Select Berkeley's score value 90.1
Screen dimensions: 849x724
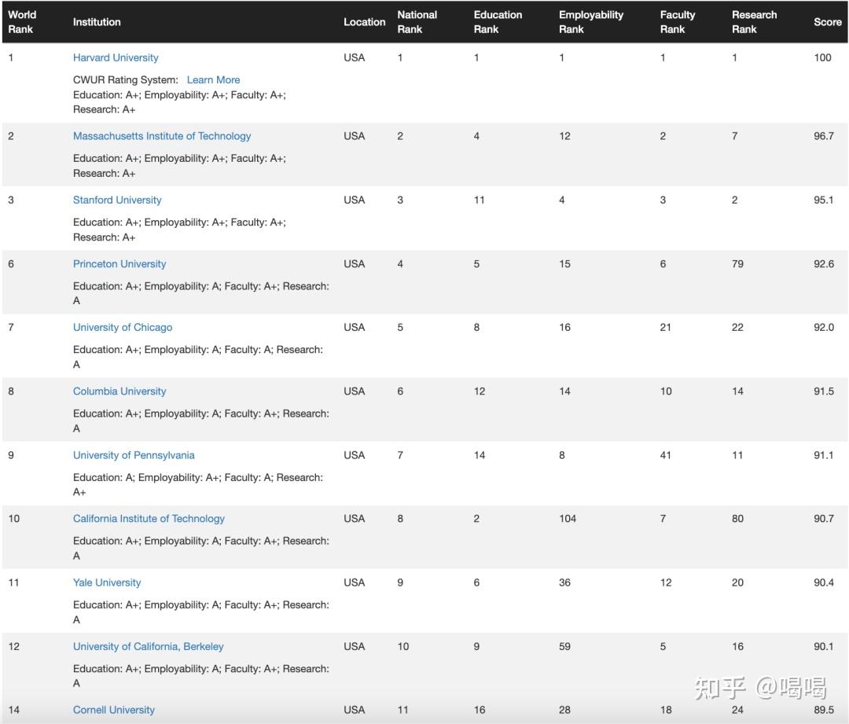click(824, 646)
